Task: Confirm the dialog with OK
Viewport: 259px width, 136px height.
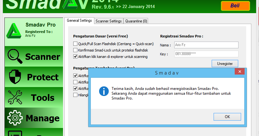Action: (227, 117)
